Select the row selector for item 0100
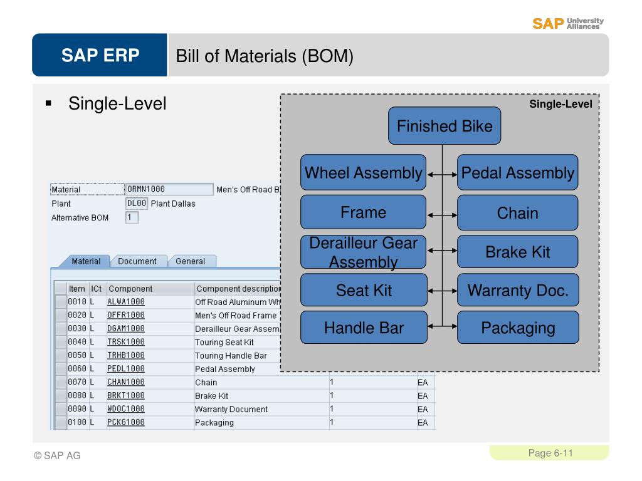Screen dimensions: 642x481 (61, 423)
